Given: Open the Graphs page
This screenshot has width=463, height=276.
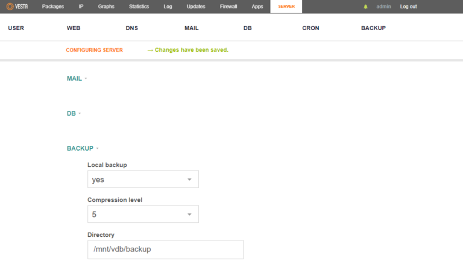Looking at the screenshot, I should [x=106, y=7].
